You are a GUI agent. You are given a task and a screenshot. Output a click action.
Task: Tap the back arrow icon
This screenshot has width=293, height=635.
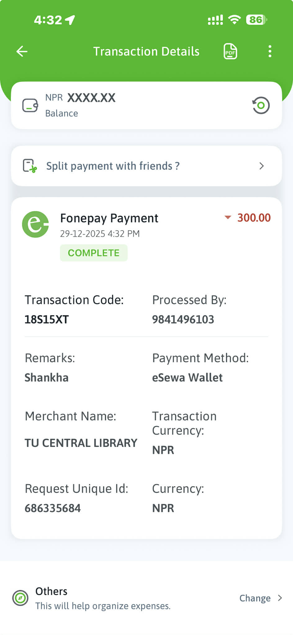pos(22,51)
